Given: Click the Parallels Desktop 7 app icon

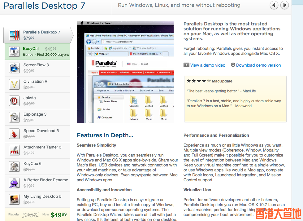Looking at the screenshot, I should (x=14, y=35).
